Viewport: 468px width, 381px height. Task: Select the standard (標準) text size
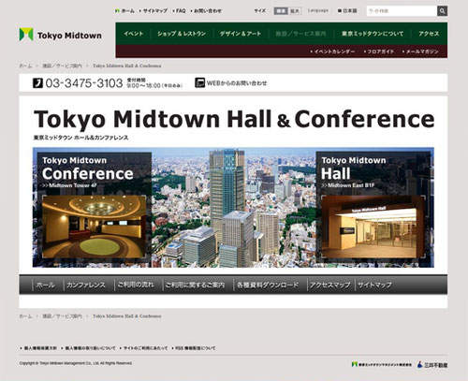(x=281, y=11)
